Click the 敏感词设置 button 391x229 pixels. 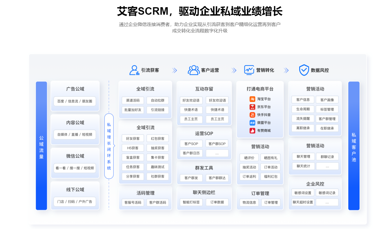pyautogui.click(x=302, y=192)
